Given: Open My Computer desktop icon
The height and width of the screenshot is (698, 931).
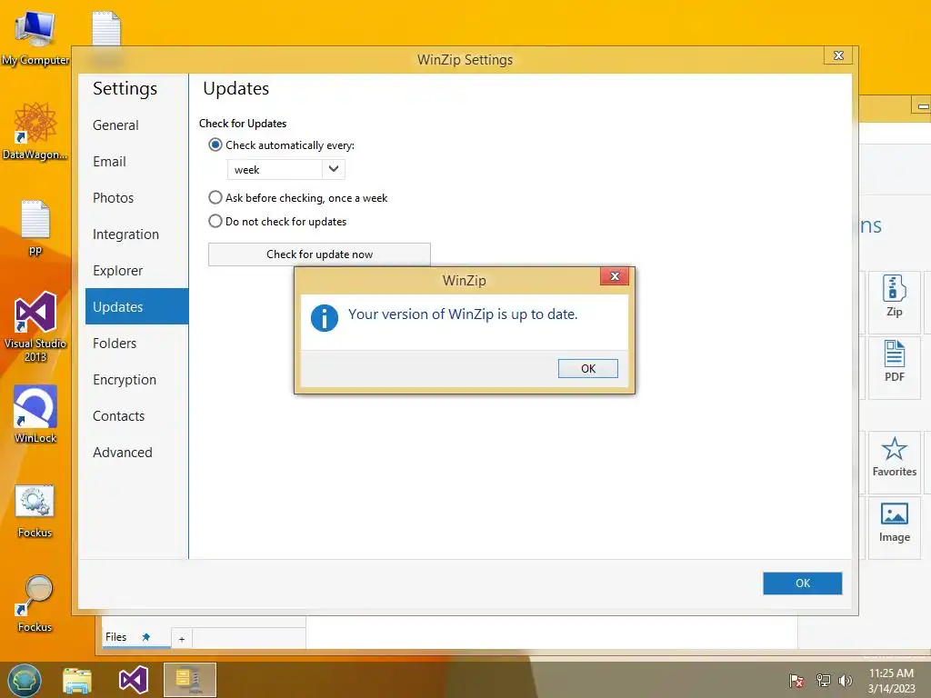Looking at the screenshot, I should [x=35, y=37].
